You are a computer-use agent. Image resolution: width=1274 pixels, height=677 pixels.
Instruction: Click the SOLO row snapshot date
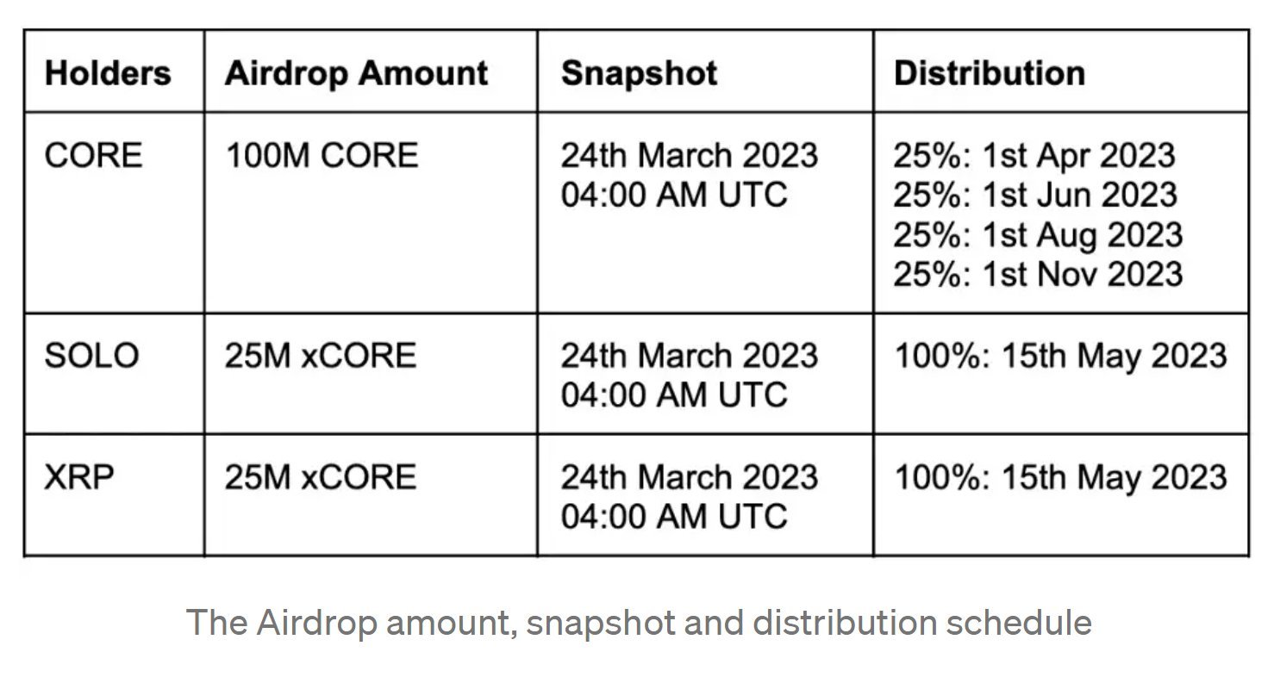[689, 375]
